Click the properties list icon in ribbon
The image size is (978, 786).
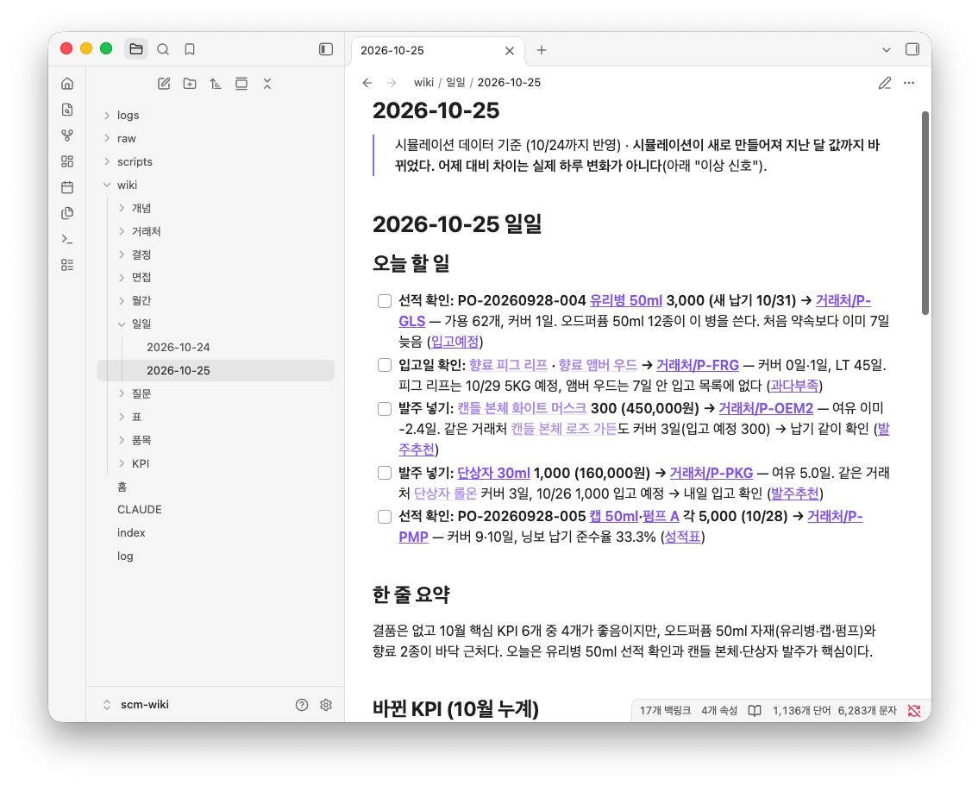tap(67, 265)
